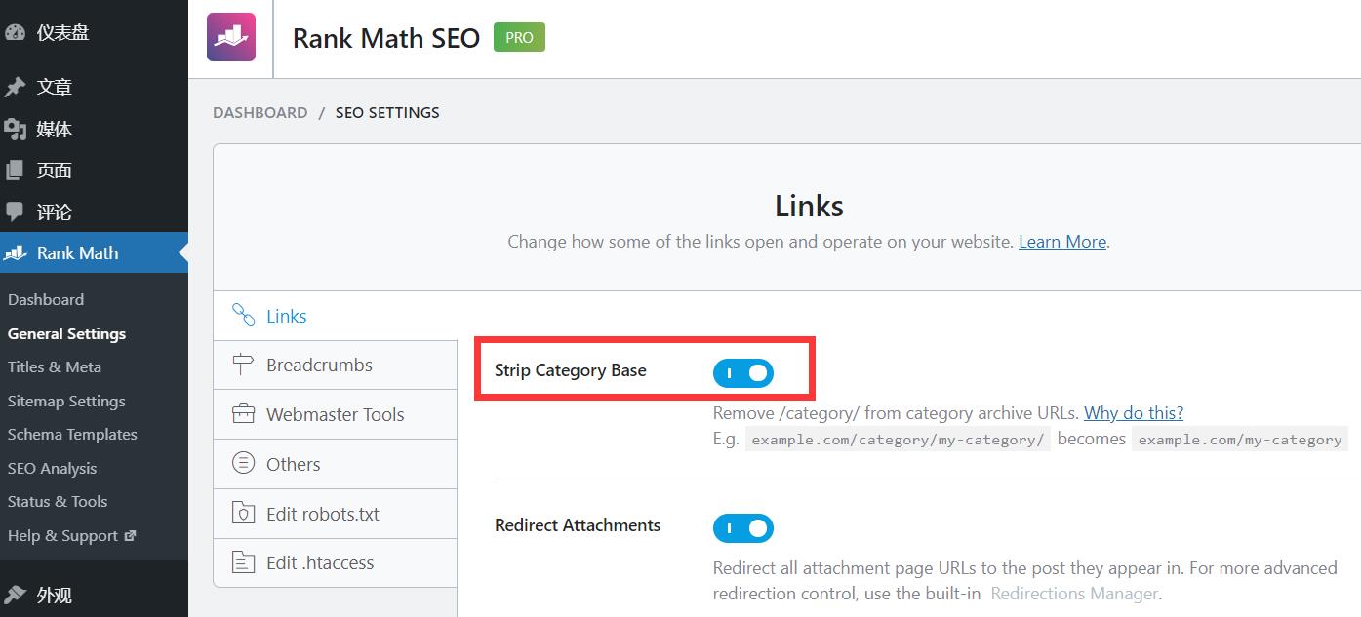Open the Edit robots.txt tab
Image resolution: width=1361 pixels, height=617 pixels.
click(x=322, y=514)
